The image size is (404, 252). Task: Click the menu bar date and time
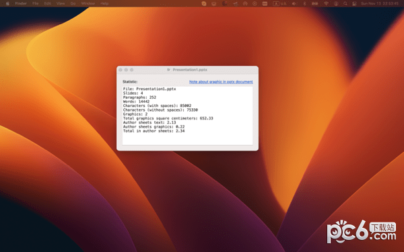tap(380, 3)
